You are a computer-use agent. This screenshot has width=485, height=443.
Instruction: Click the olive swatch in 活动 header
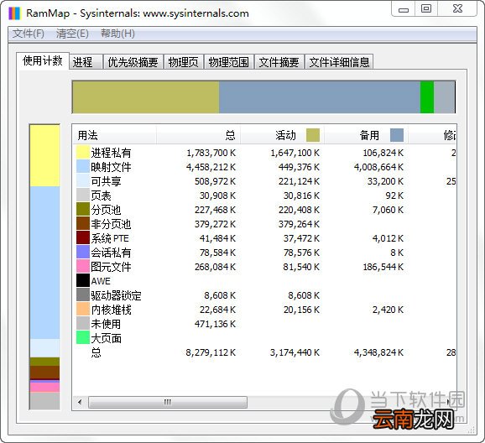(x=313, y=135)
